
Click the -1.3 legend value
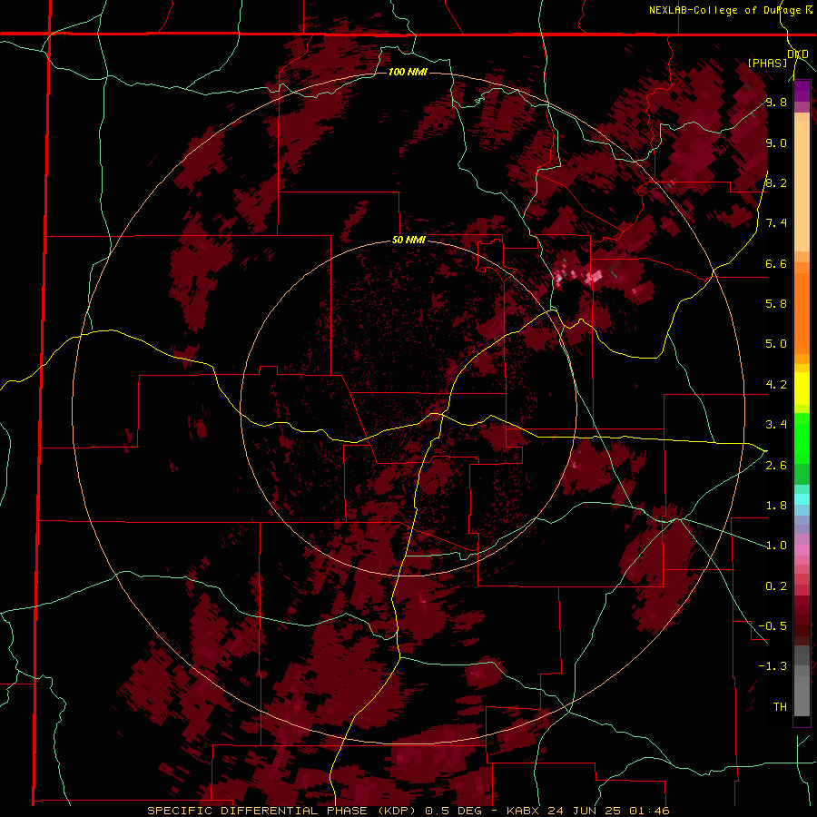(773, 666)
